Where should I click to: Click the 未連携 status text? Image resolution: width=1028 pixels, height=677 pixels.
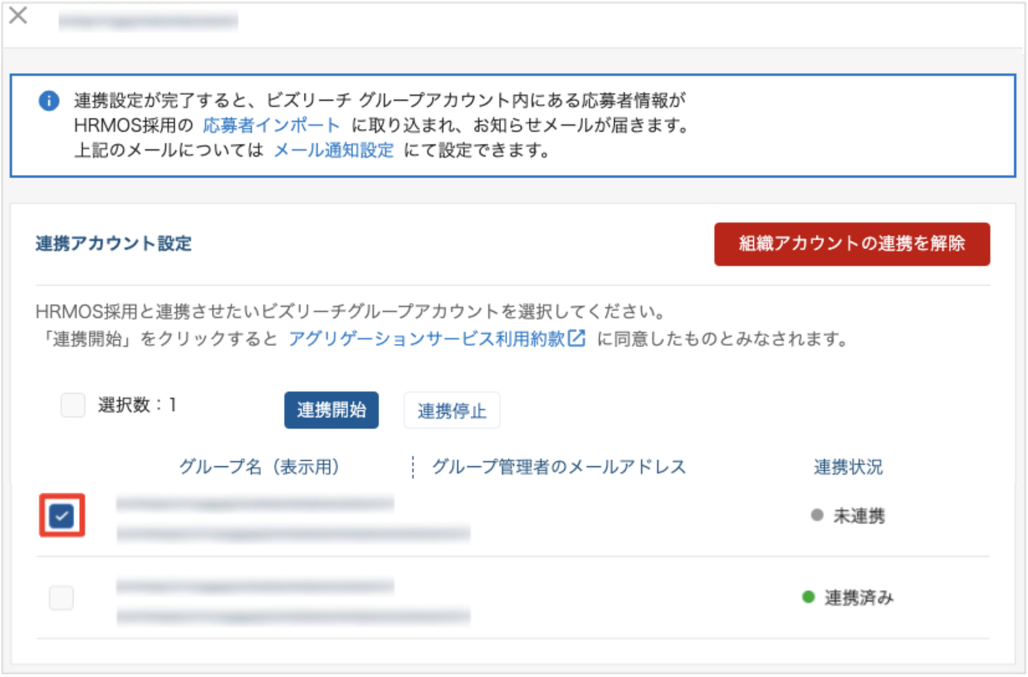860,516
